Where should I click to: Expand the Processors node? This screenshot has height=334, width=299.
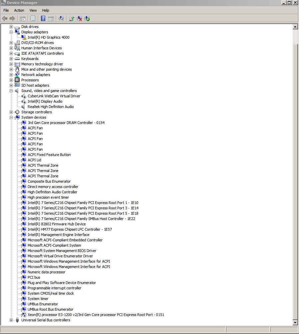click(11, 80)
